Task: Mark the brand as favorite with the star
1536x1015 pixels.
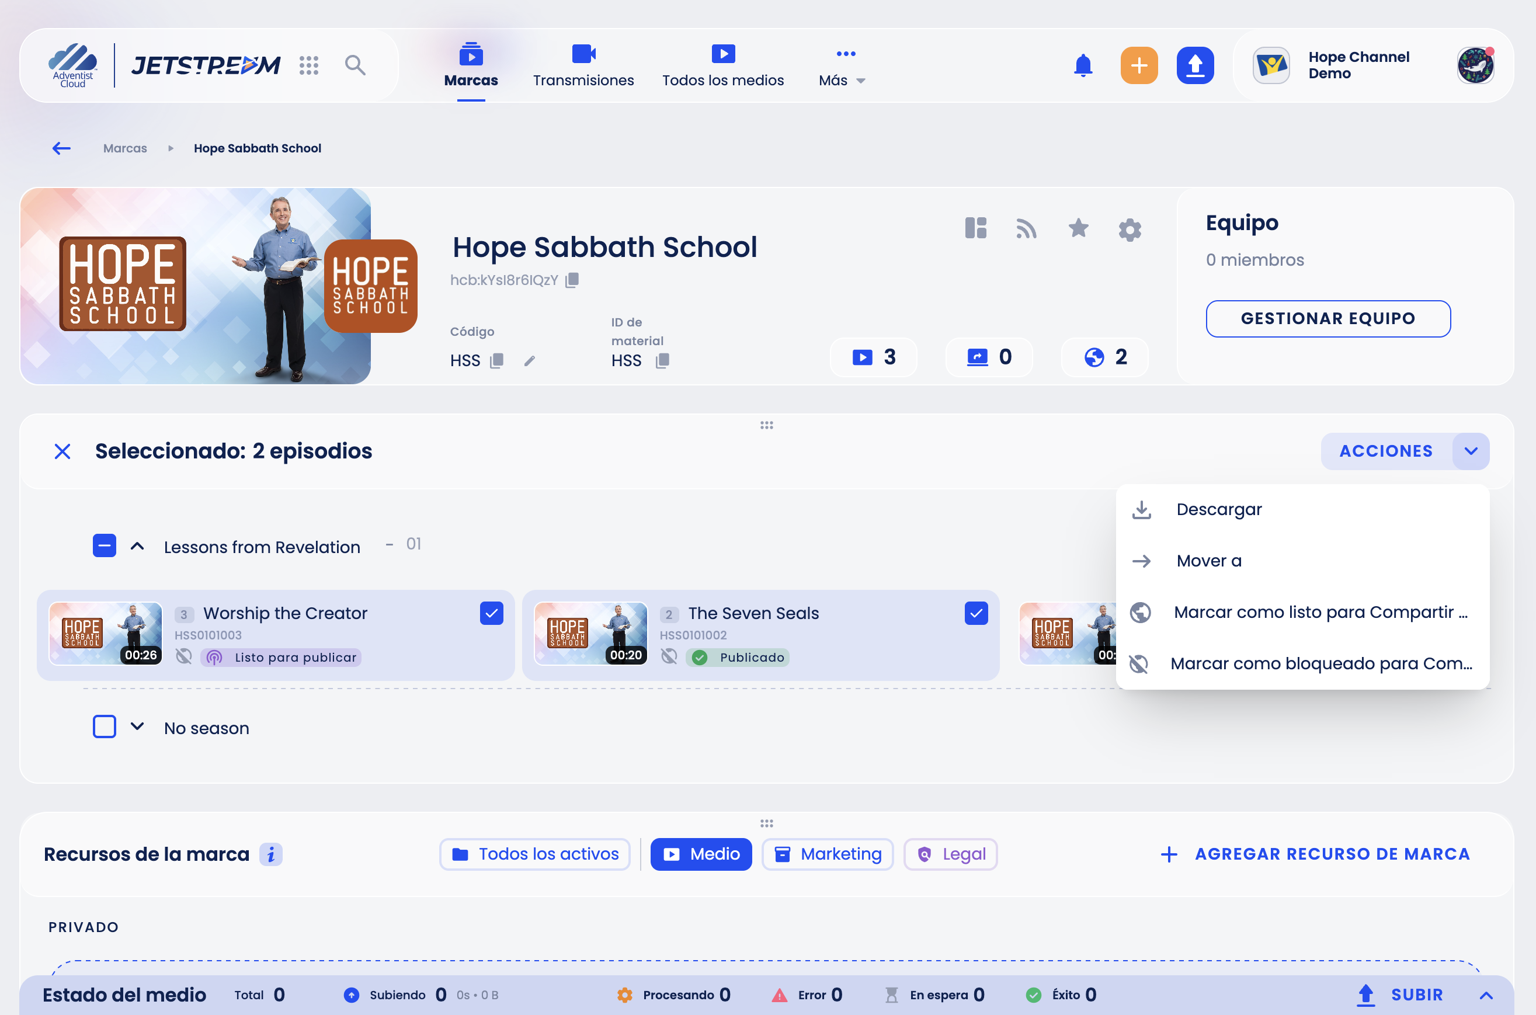Action: point(1078,228)
